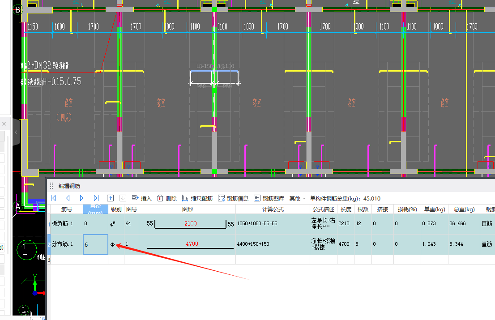Select the 根数 column header
Screen dimensions: 495x320
(x=363, y=209)
